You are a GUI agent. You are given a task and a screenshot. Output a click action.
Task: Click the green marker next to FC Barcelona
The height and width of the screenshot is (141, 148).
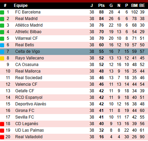tap(2, 12)
